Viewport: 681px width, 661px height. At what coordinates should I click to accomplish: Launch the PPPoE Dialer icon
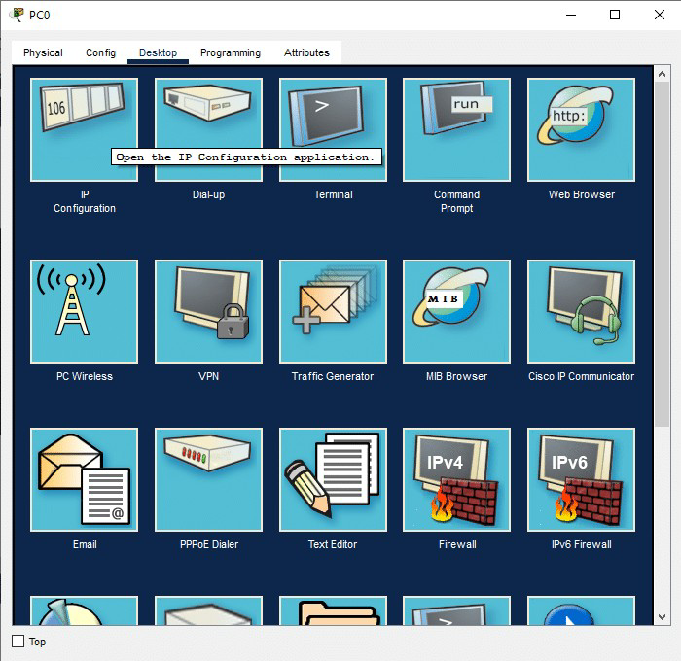(x=208, y=479)
